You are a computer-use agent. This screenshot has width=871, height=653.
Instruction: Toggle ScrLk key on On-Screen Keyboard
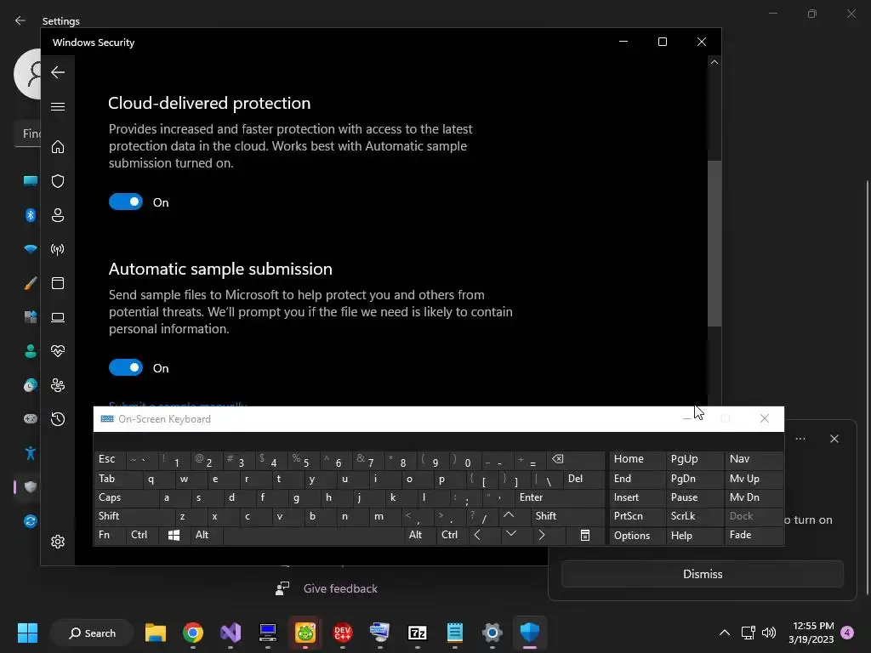point(694,516)
